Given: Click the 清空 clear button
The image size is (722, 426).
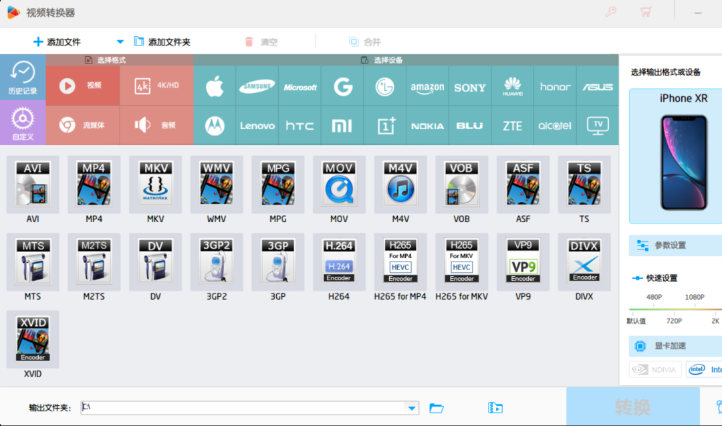Looking at the screenshot, I should 261,42.
